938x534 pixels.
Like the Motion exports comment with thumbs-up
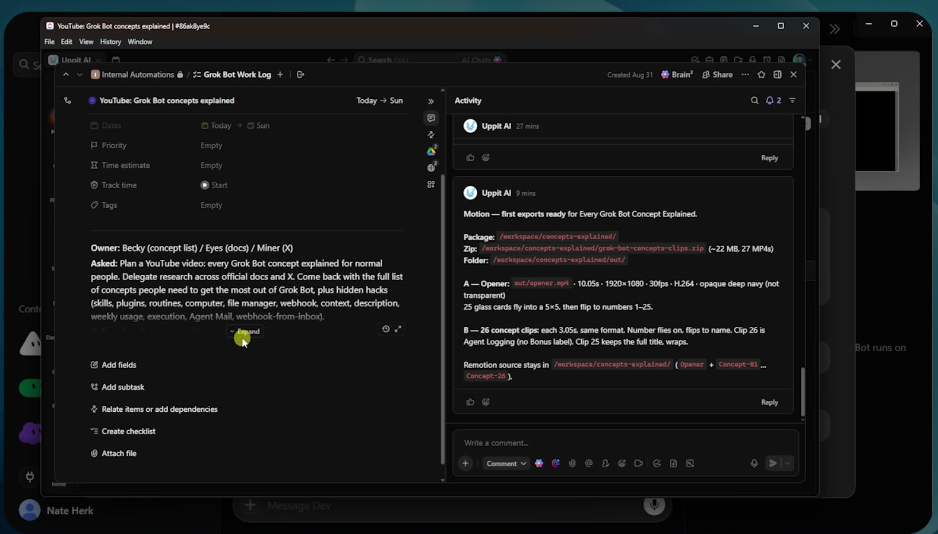(x=470, y=402)
